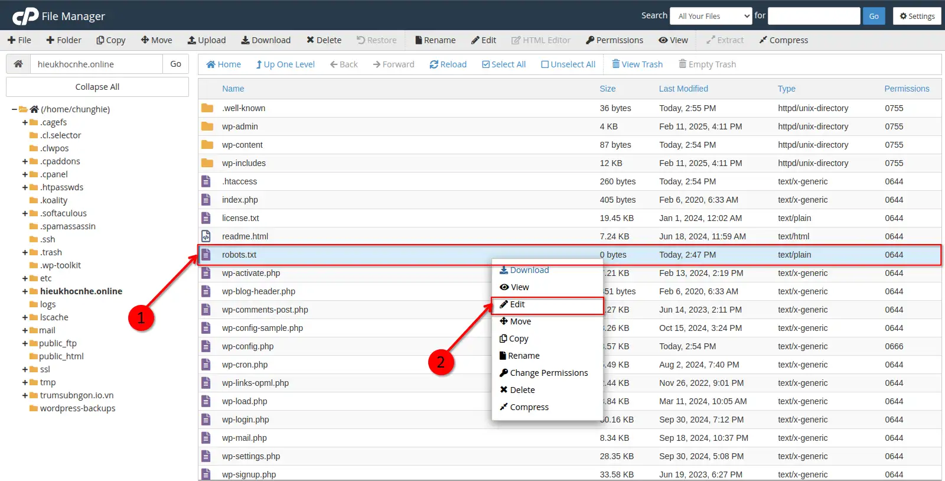Screen dimensions: 945x481
Task: Click the readme.html file icon
Action: pos(206,236)
